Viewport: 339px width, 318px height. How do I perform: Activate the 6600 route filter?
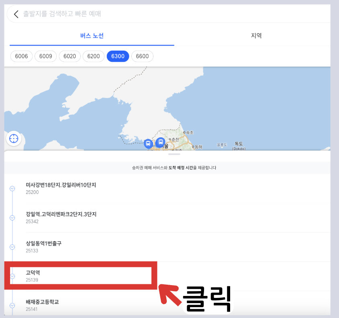coord(142,56)
